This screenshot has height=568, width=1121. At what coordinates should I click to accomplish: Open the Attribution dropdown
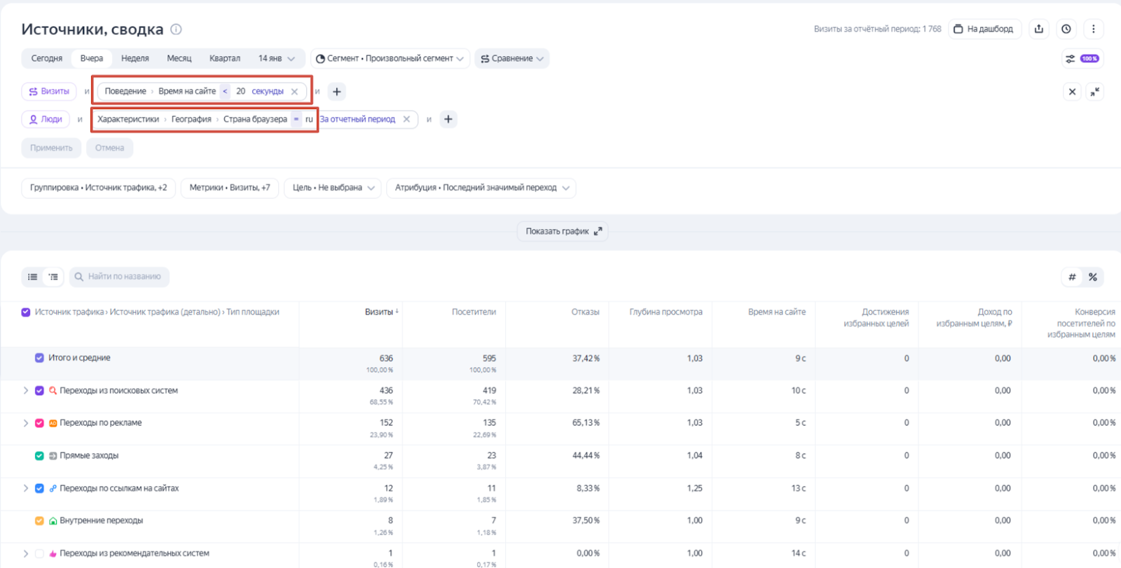(481, 188)
